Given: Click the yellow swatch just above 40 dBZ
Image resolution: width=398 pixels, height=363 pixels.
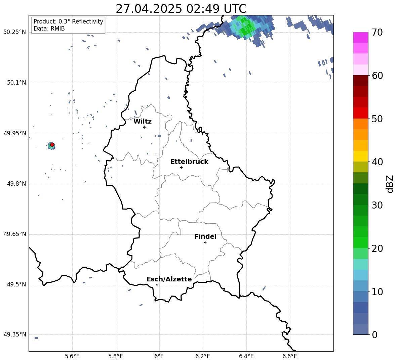Looking at the screenshot, I should [x=360, y=156].
